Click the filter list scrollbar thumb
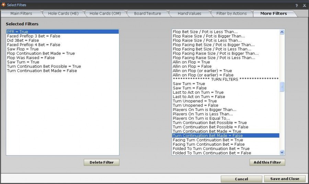 (282, 87)
